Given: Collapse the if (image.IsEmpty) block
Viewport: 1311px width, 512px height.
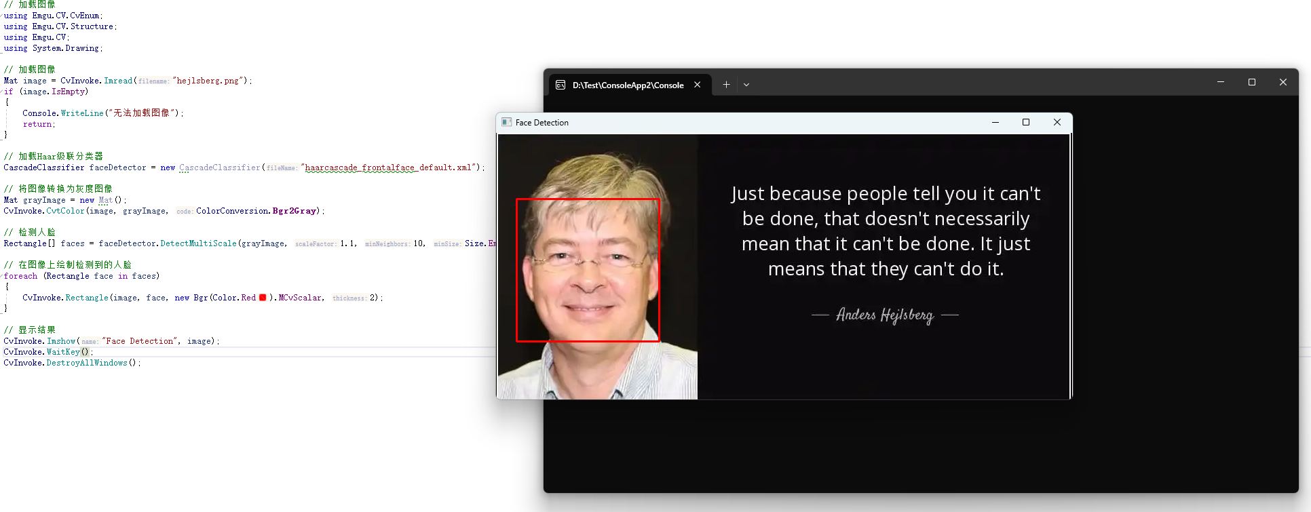Looking at the screenshot, I should (3, 92).
